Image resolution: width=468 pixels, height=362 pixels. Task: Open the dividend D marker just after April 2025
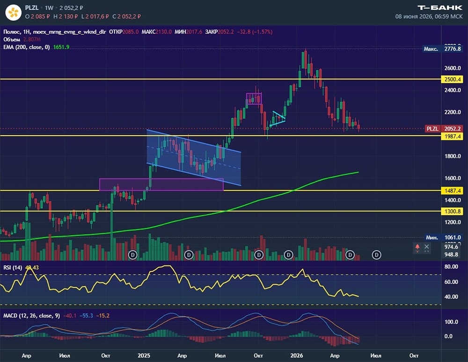[x=189, y=255]
